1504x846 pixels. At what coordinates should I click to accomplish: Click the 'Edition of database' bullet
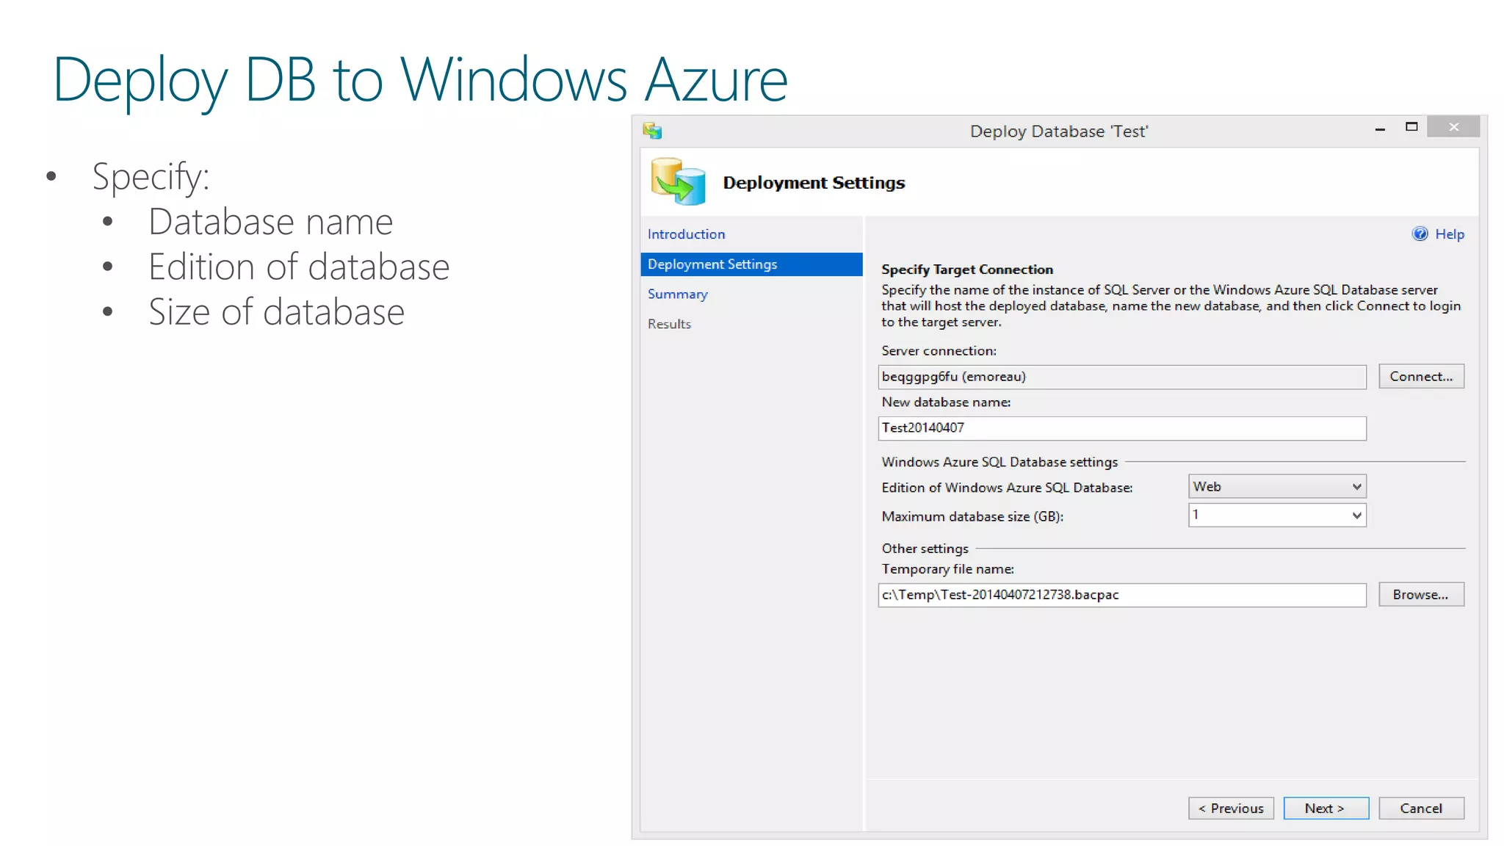tap(298, 267)
